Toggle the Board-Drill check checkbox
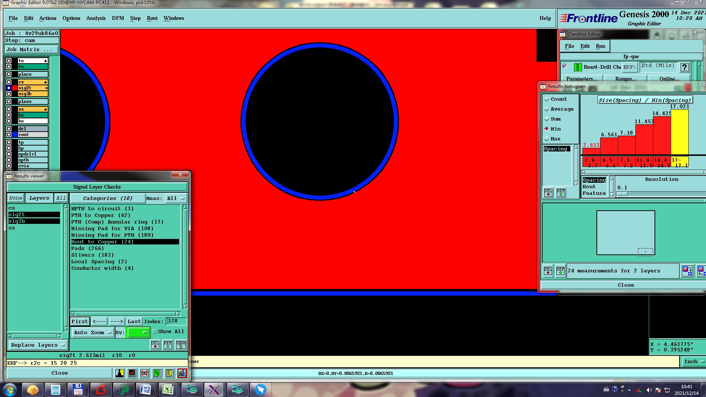Screen dimensions: 706x397 565,67
